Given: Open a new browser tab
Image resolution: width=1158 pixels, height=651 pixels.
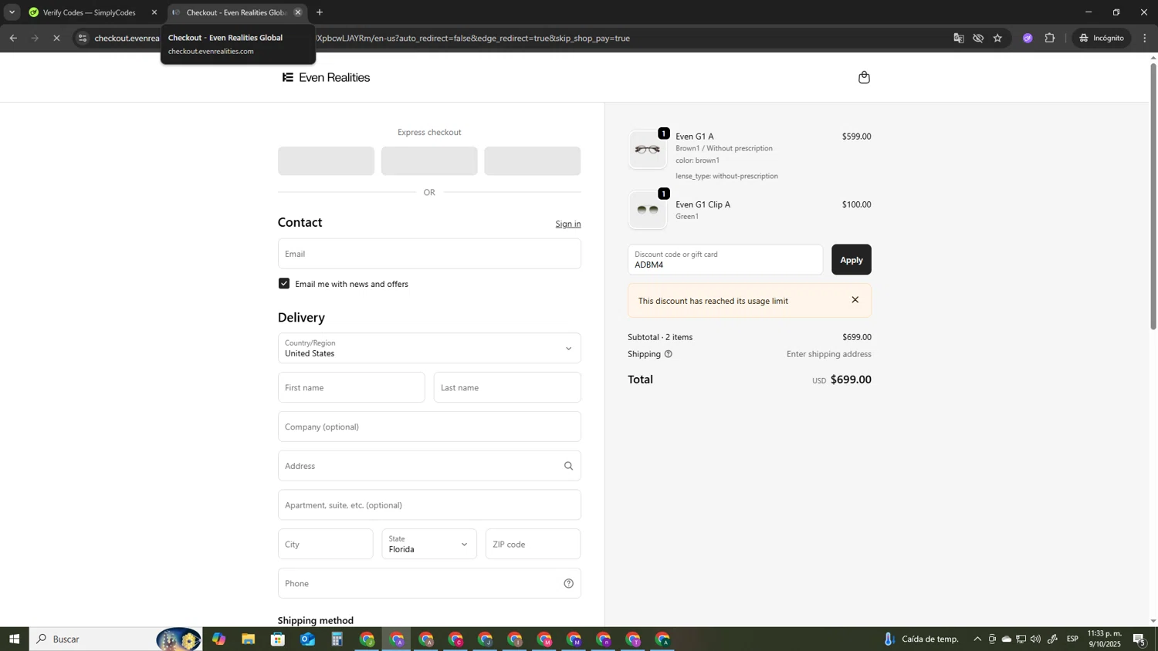Looking at the screenshot, I should tap(320, 12).
